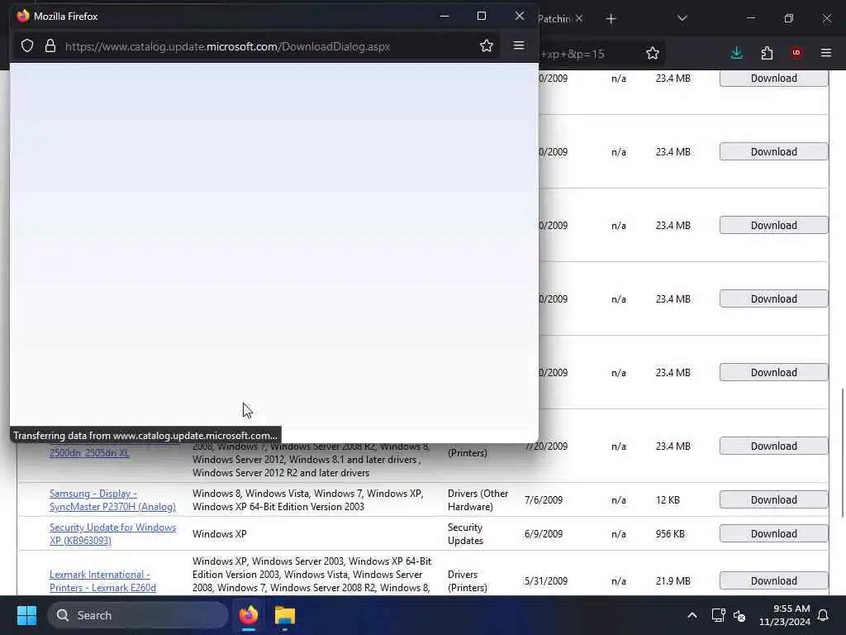846x635 pixels.
Task: Download the 7/20/2009 printer driver
Action: click(x=773, y=446)
